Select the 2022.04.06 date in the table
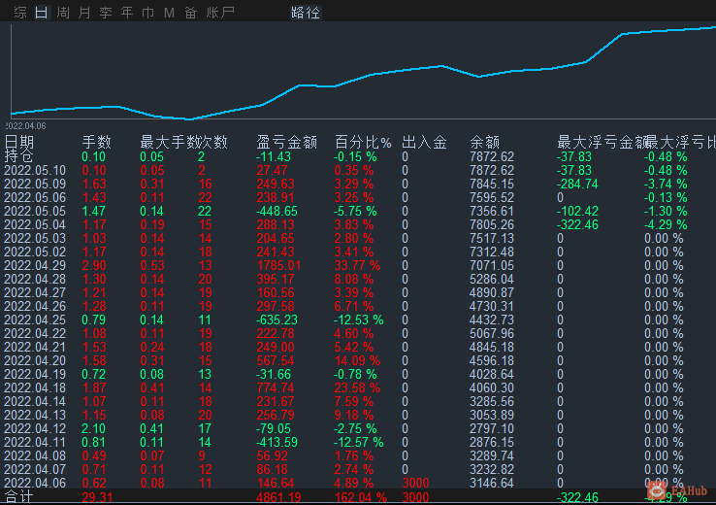 point(35,483)
